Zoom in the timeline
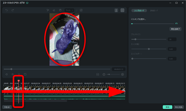This screenshot has width=186, height=111. tap(122, 74)
